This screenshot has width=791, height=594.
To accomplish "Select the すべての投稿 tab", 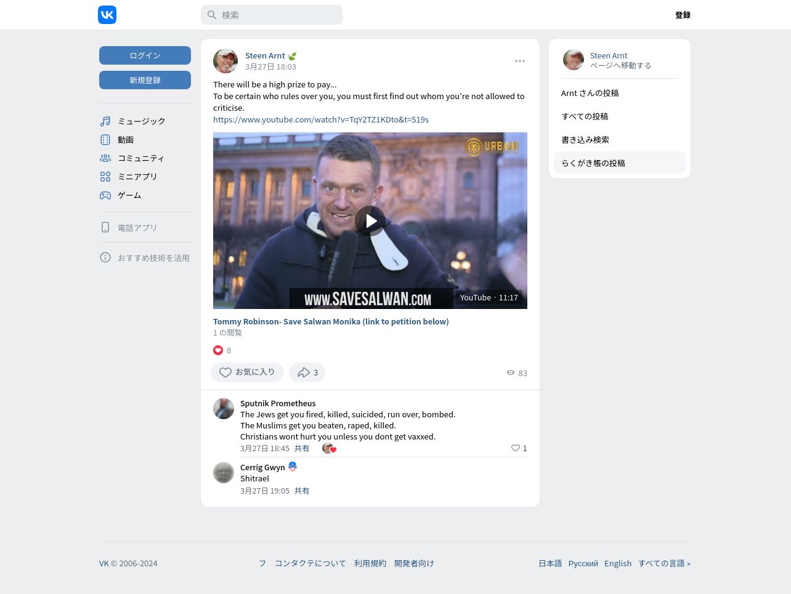I will click(620, 116).
